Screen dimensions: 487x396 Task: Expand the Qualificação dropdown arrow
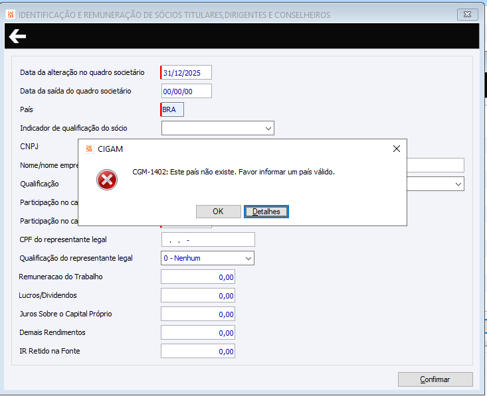pos(458,184)
